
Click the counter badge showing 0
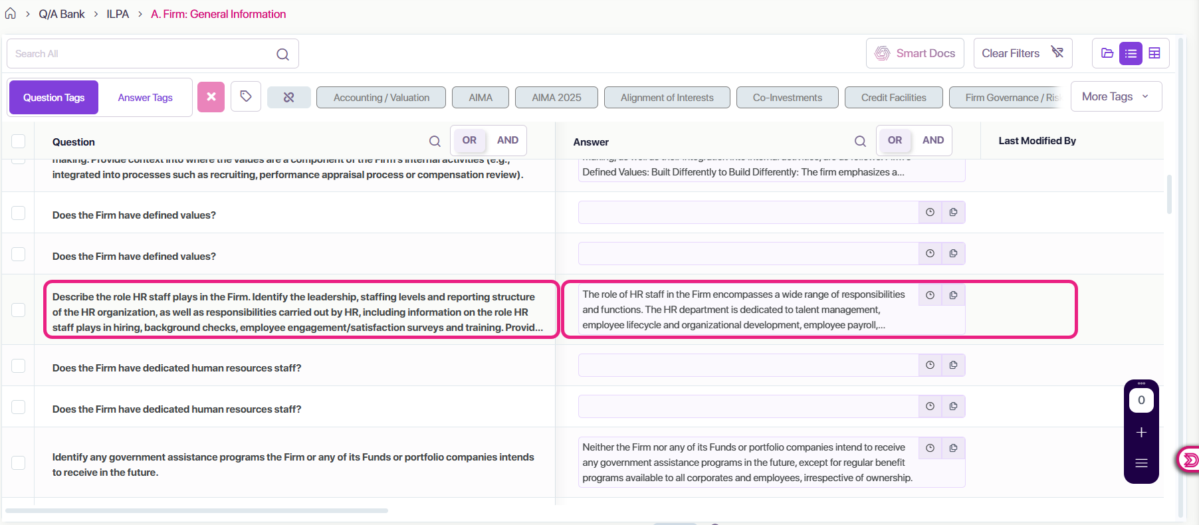(1141, 400)
